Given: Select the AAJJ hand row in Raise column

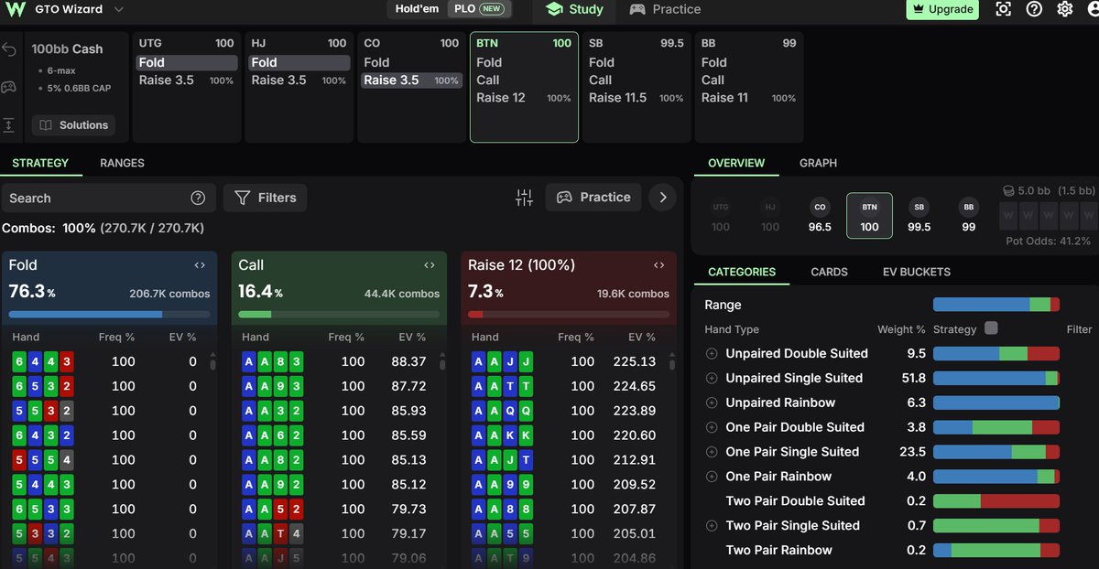Looking at the screenshot, I should [569, 361].
